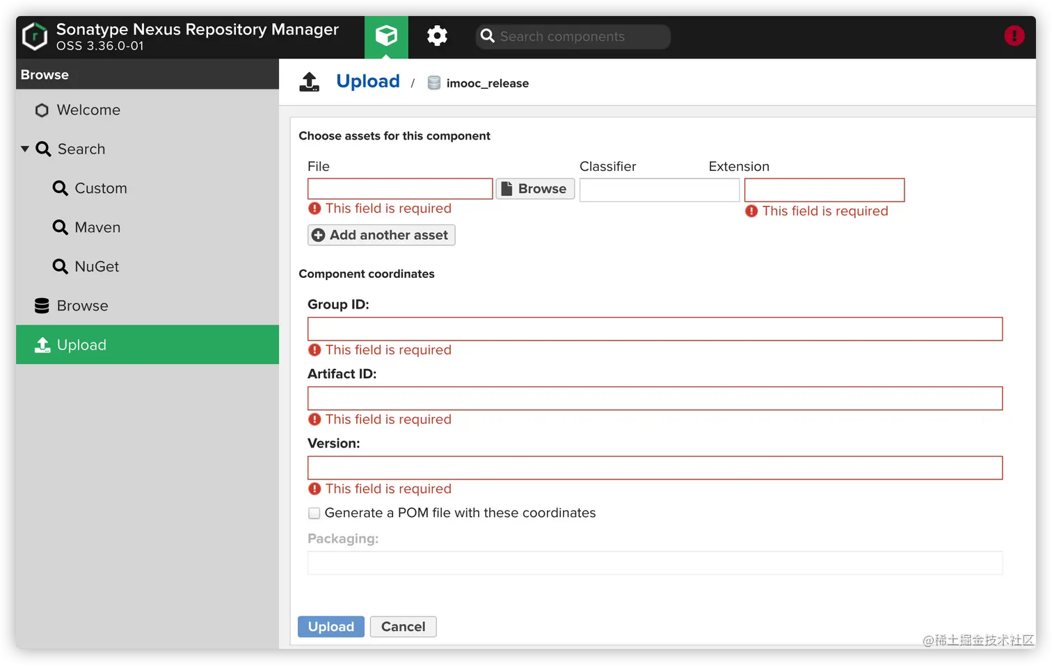Open Browse in the sidebar
The width and height of the screenshot is (1052, 665).
coord(82,306)
